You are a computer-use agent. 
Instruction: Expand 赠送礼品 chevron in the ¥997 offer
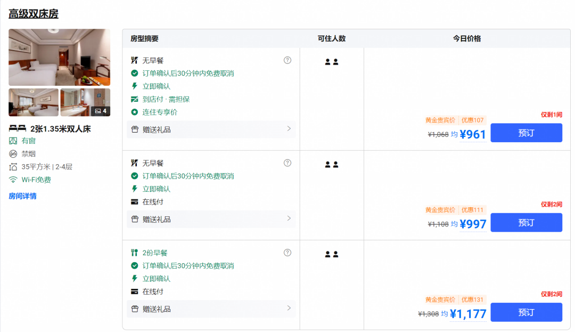coord(289,218)
